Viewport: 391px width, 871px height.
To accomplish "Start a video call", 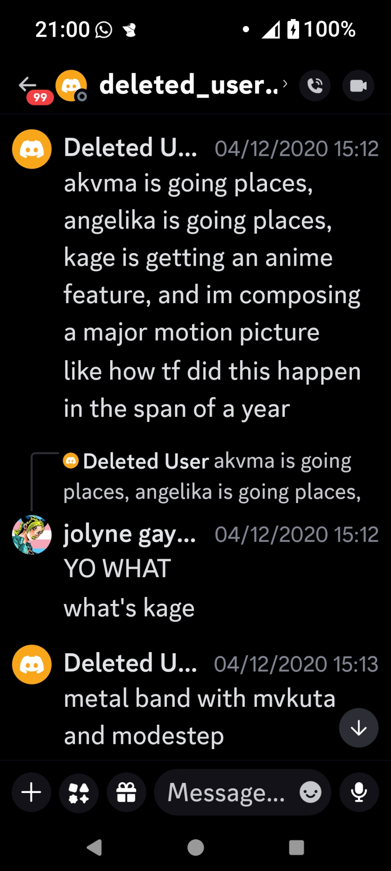I will coord(358,86).
